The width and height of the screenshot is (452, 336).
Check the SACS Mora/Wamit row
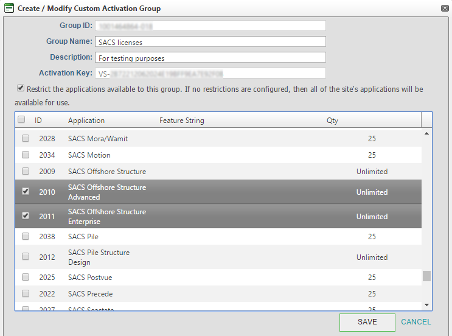(x=26, y=139)
